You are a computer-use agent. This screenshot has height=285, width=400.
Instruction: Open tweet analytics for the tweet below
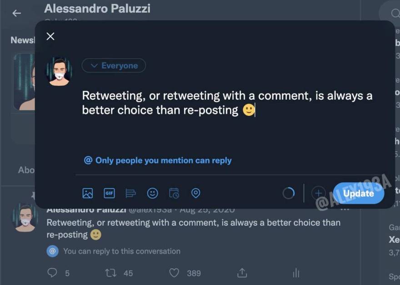click(296, 273)
